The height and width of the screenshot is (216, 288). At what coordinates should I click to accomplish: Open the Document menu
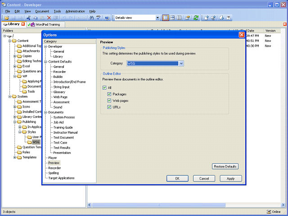(x=42, y=11)
